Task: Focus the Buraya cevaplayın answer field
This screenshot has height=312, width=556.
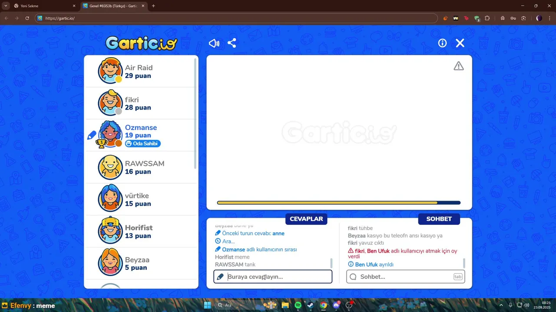Action: 273,276
